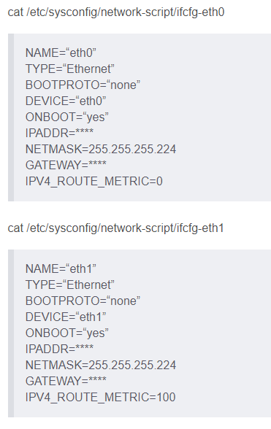Click the IPV4_ROUTE_METRIC=0 line

coord(94,181)
